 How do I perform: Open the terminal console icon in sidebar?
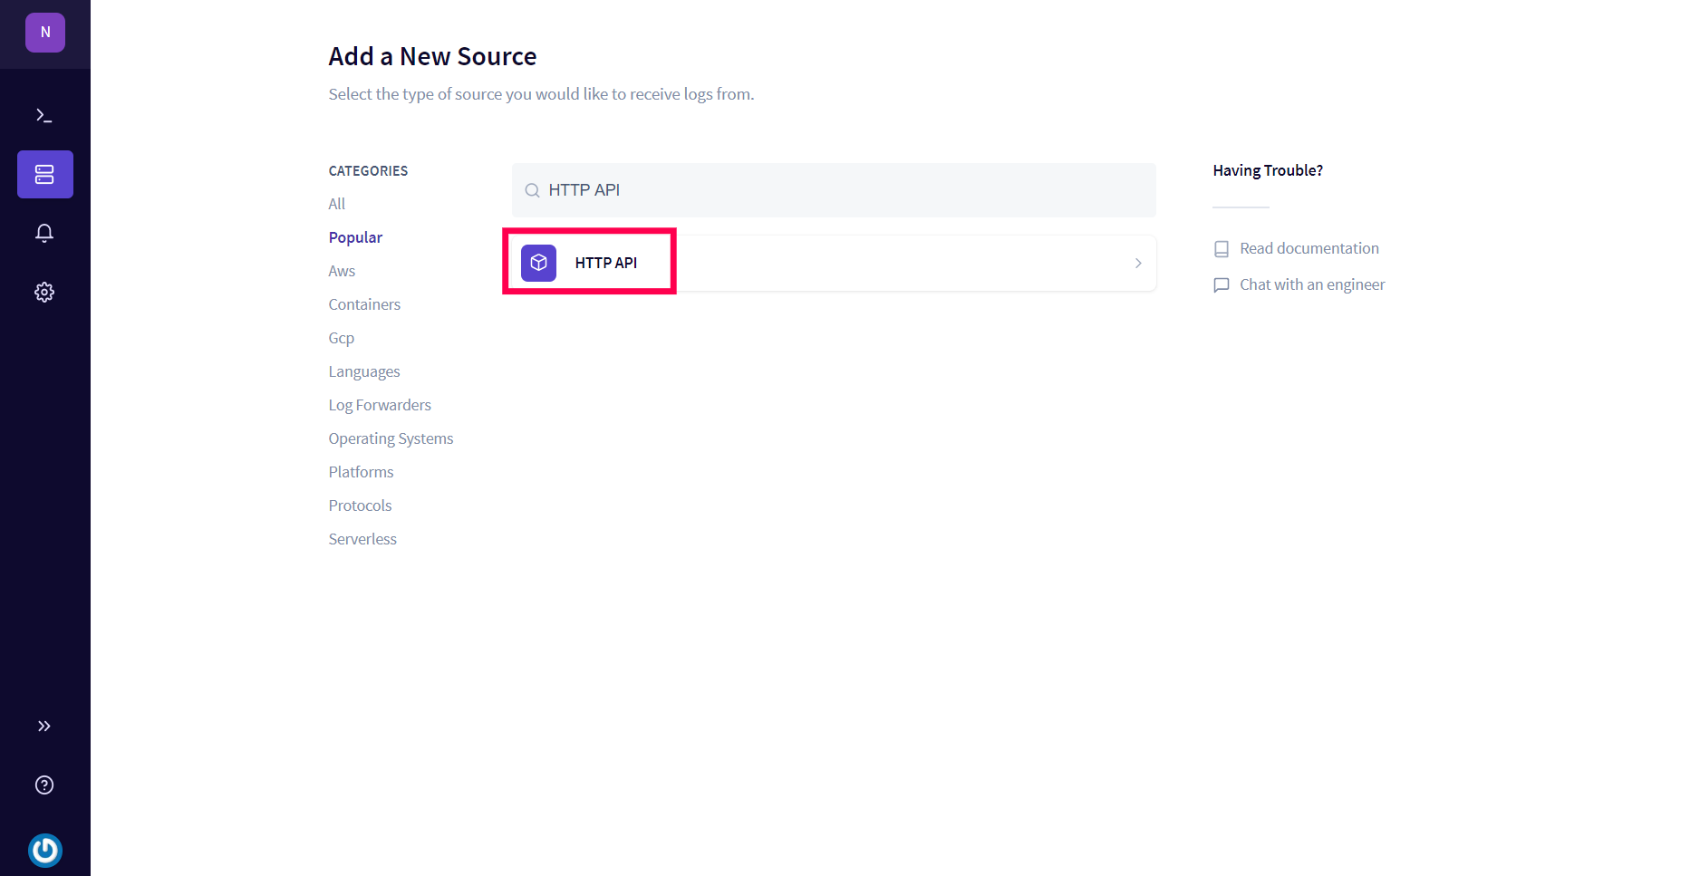[44, 115]
